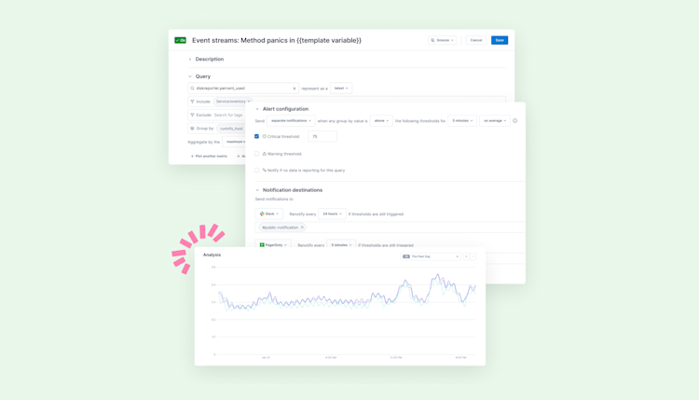Go to next time range arrow
The image size is (699, 400).
click(x=473, y=256)
